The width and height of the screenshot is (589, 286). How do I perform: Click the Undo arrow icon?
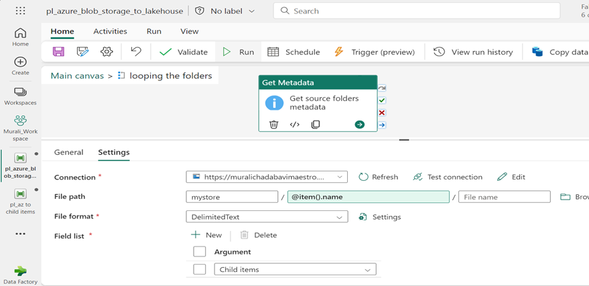coord(136,52)
